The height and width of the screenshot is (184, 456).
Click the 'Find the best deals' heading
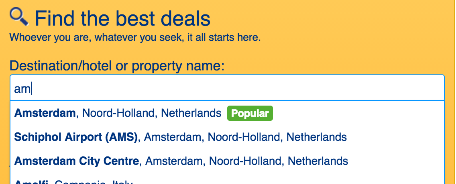click(x=122, y=18)
